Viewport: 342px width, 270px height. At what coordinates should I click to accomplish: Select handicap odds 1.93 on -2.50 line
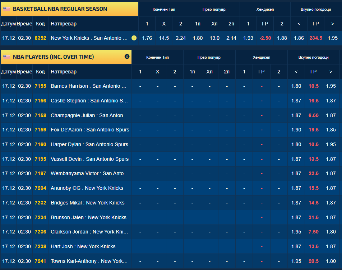point(248,38)
